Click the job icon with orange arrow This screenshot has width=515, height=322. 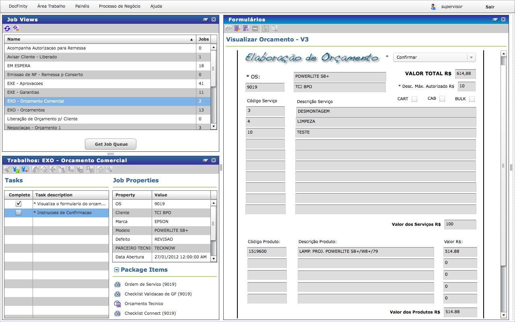(x=25, y=169)
